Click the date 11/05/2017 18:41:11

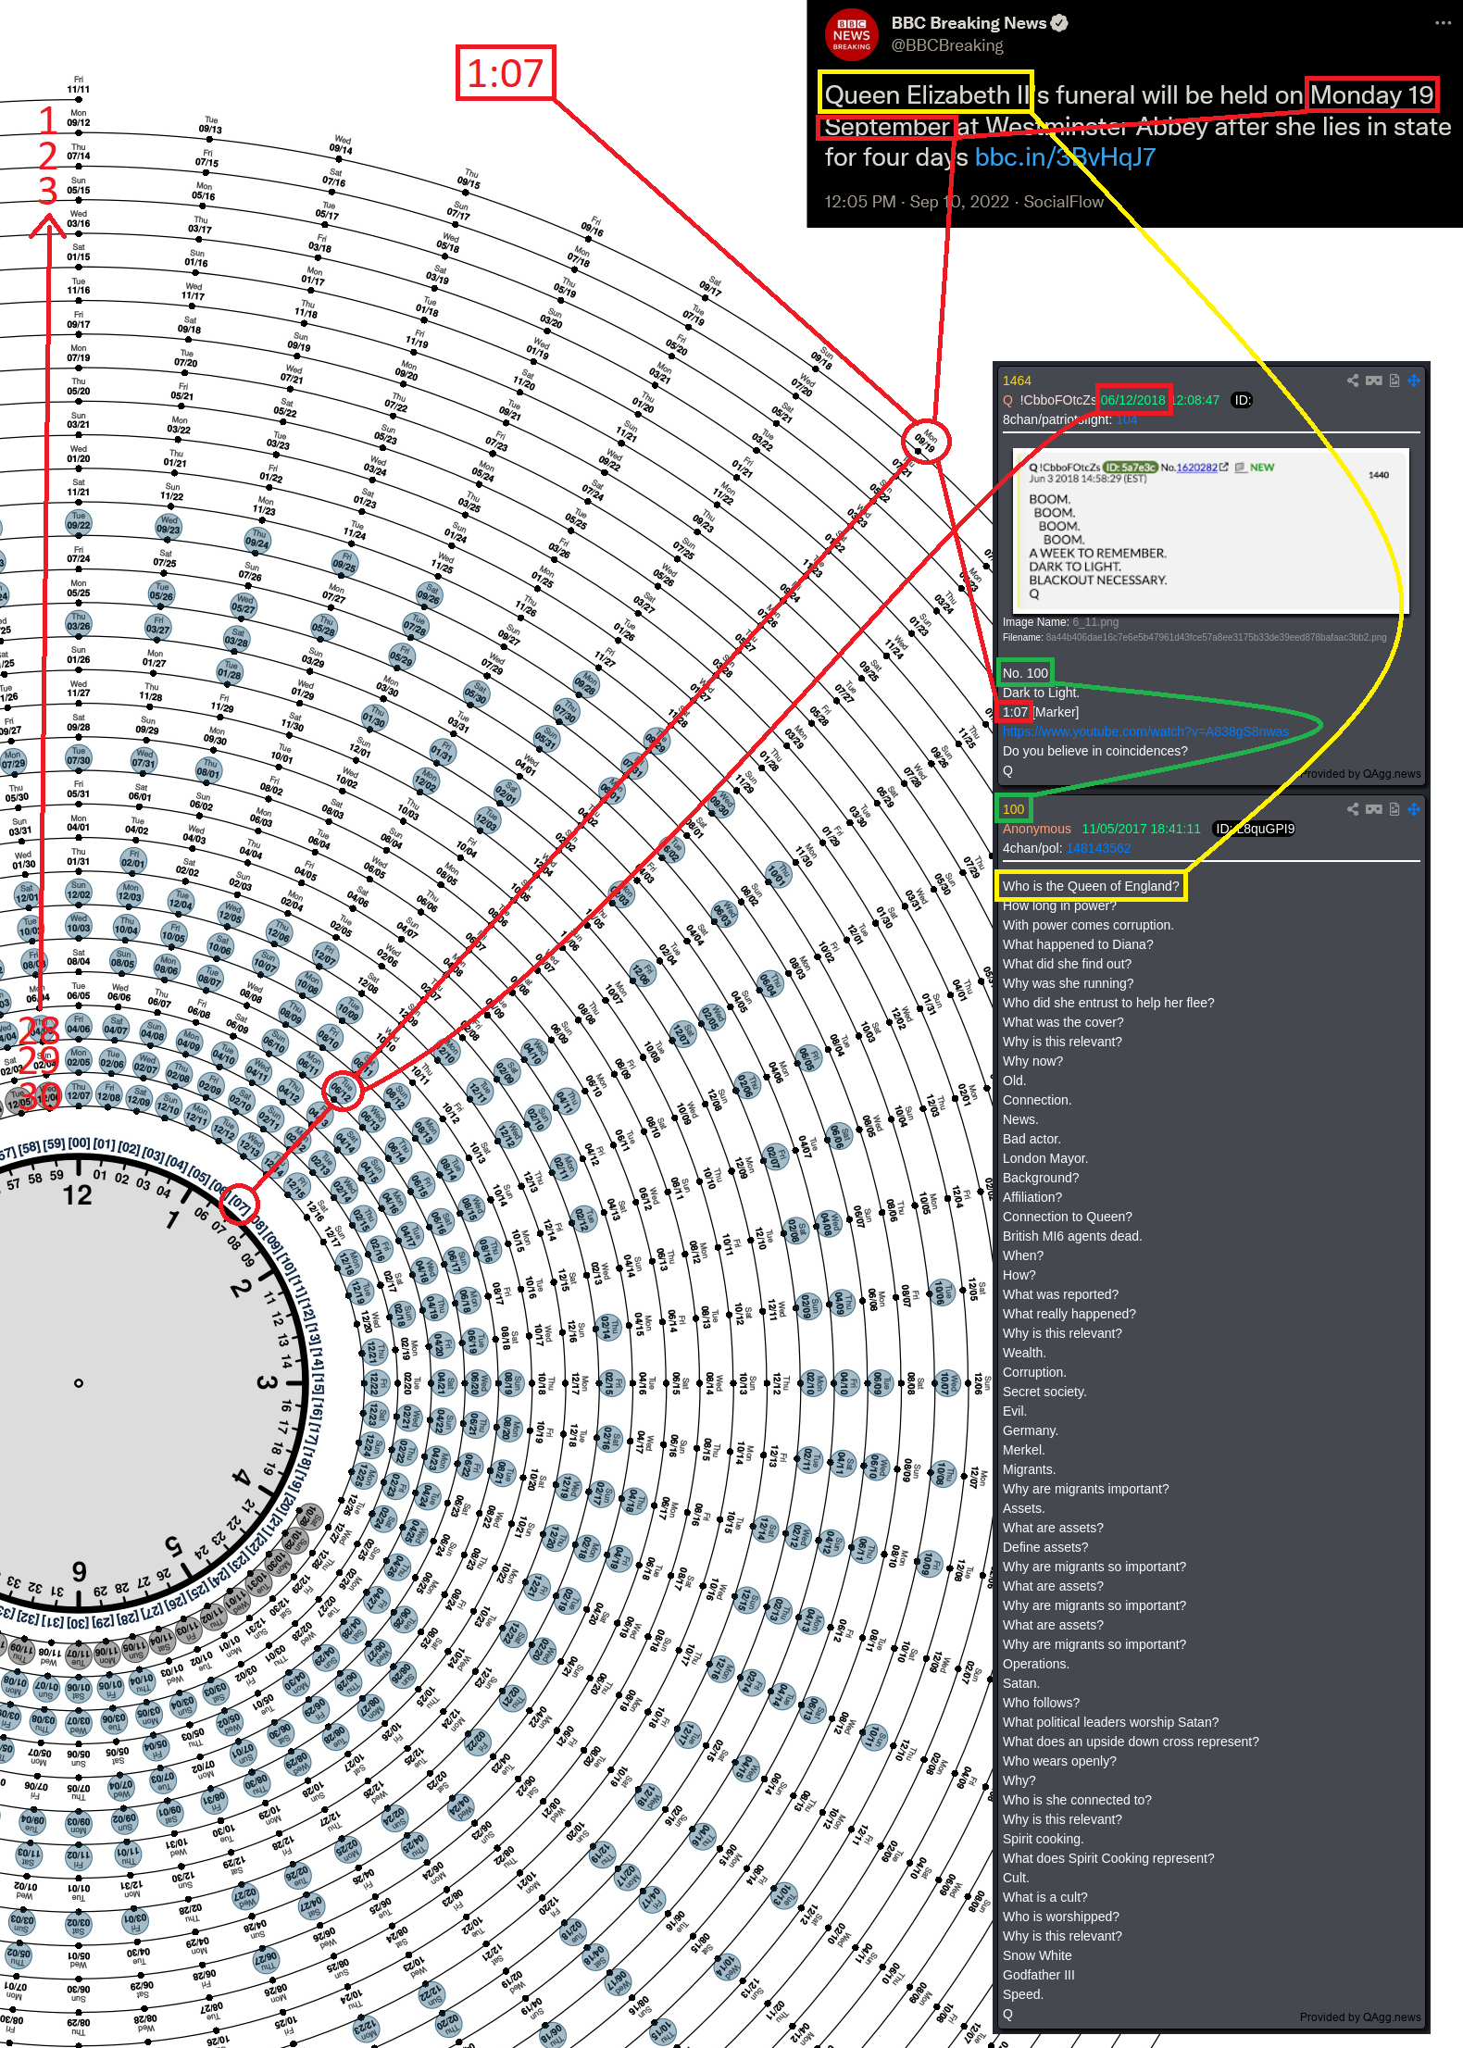[1141, 829]
